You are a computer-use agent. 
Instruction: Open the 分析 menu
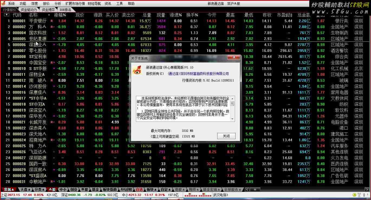coord(58,4)
